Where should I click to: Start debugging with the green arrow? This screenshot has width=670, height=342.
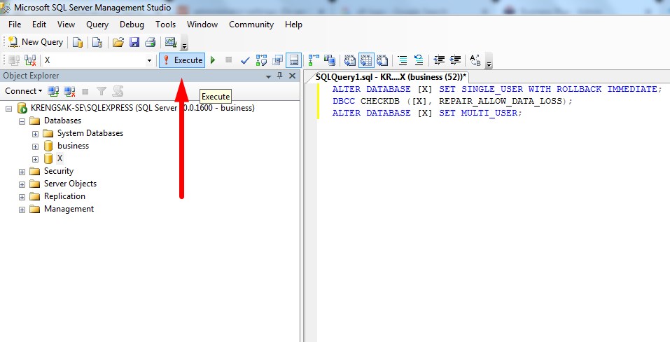pyautogui.click(x=213, y=60)
